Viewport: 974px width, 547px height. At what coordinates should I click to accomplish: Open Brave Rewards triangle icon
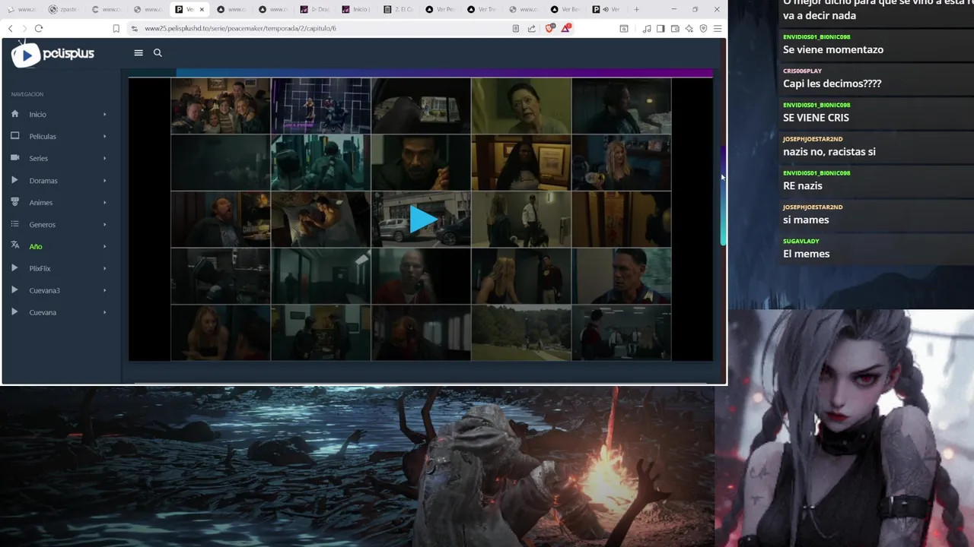(x=565, y=28)
